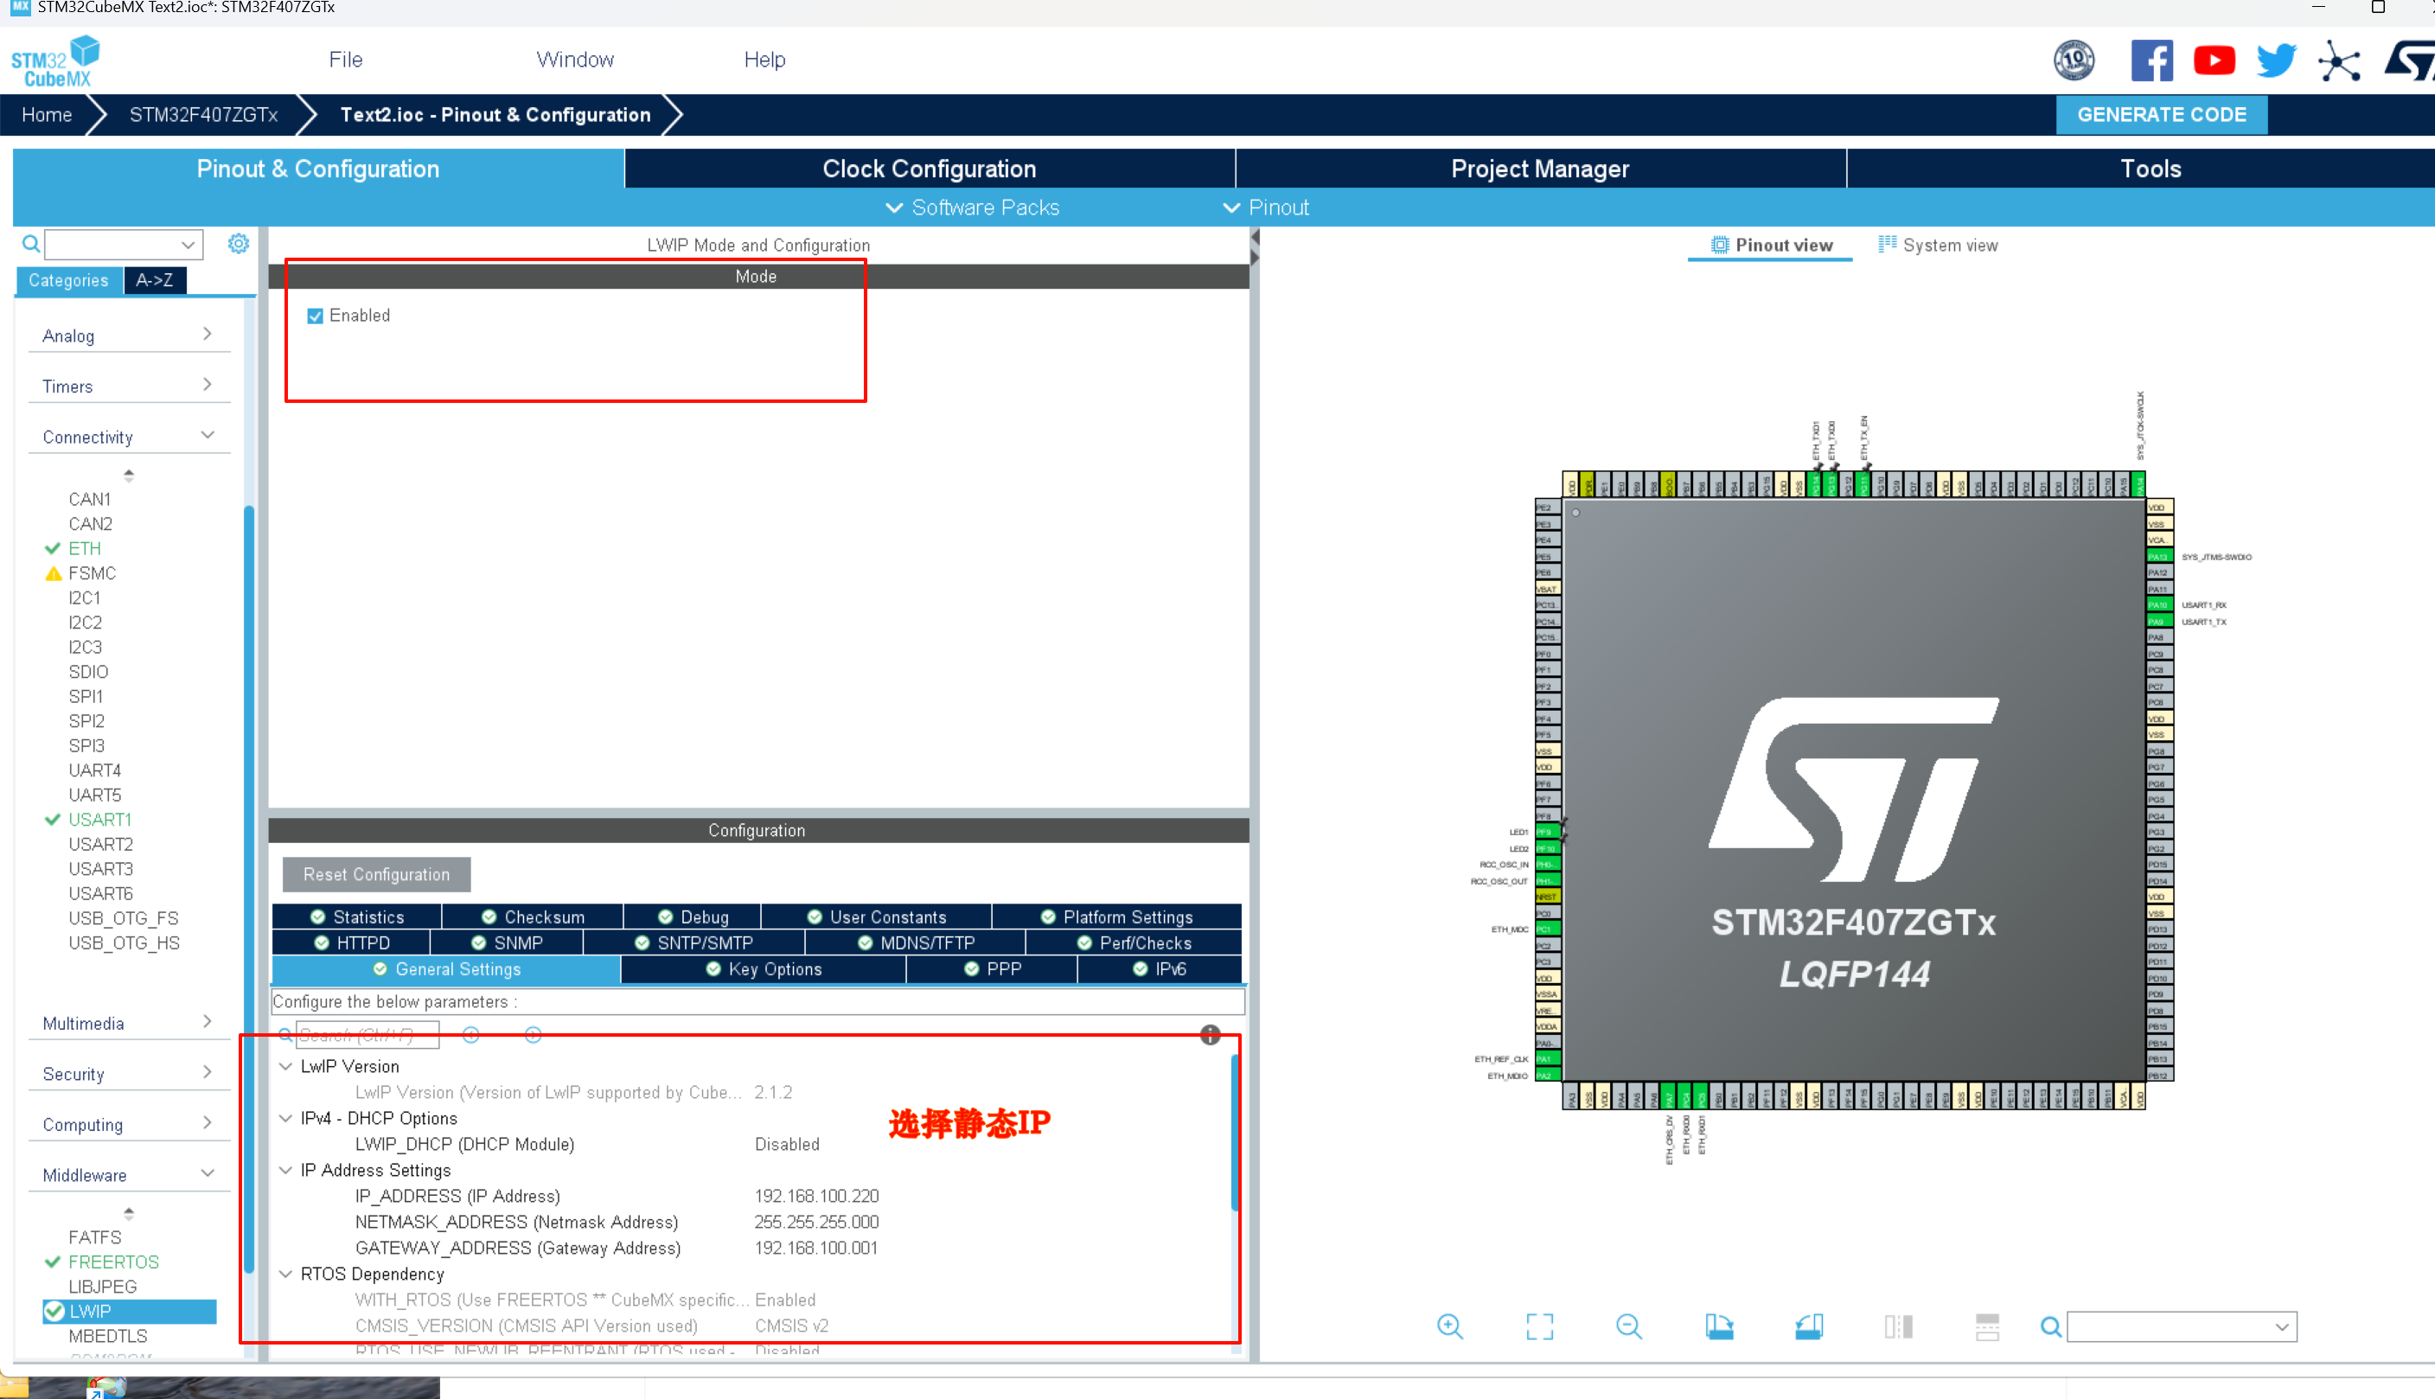The image size is (2435, 1399).
Task: Expand the Connectivity category chevron
Action: click(x=208, y=434)
